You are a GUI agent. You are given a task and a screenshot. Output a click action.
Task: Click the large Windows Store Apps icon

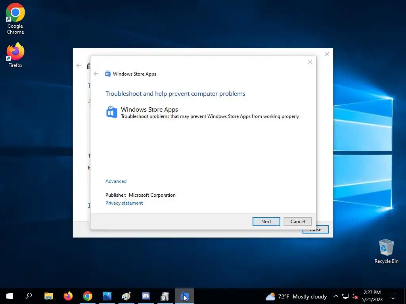(x=111, y=112)
